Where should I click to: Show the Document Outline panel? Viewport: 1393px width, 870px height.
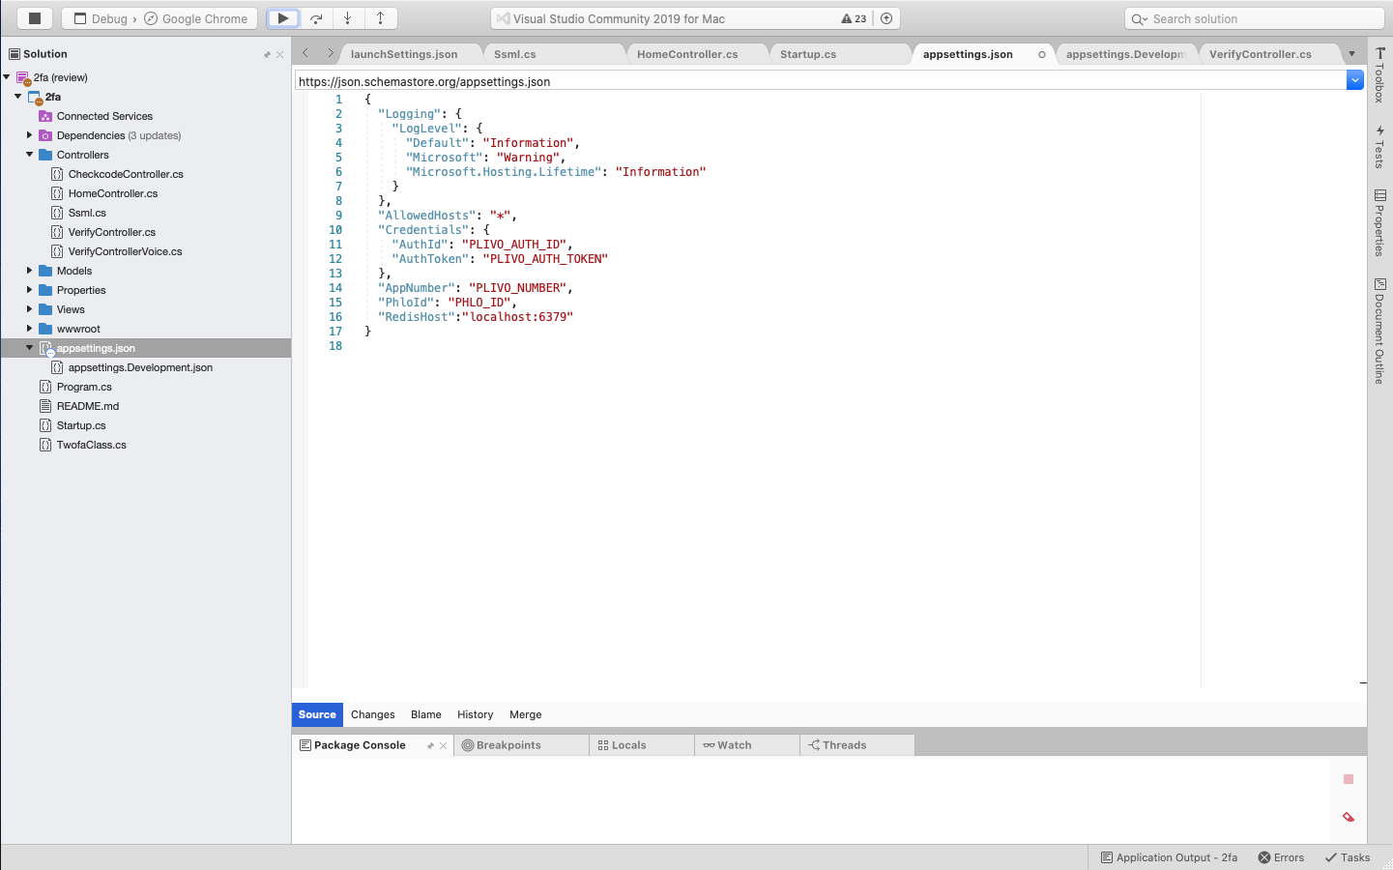pyautogui.click(x=1380, y=329)
